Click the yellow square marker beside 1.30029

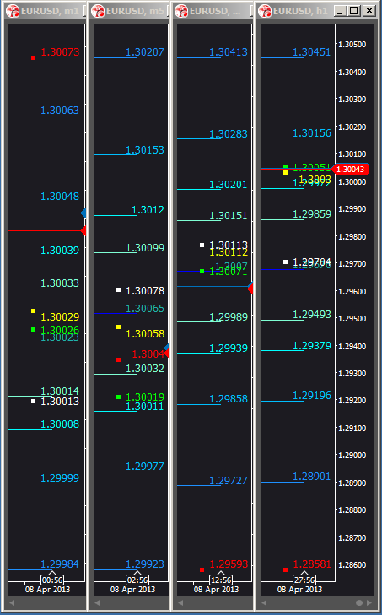click(x=34, y=311)
